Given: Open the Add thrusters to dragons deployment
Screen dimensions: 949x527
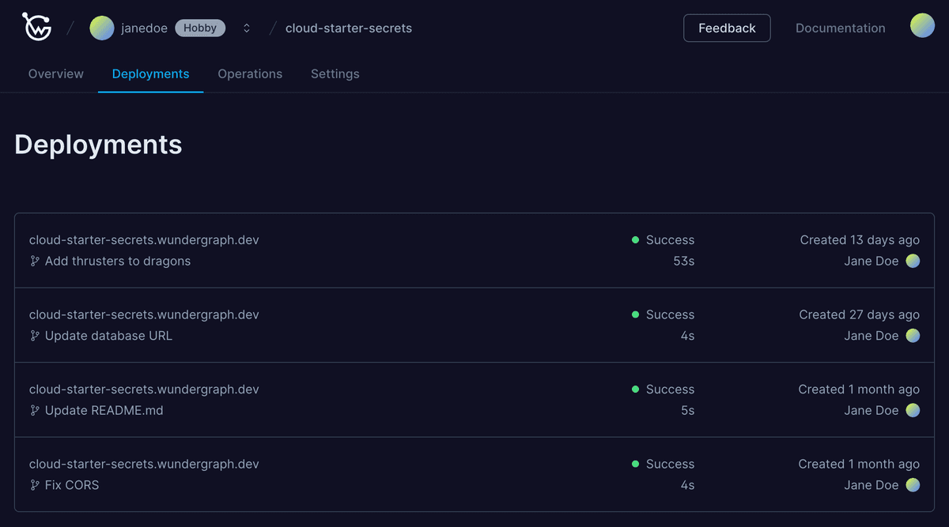Looking at the screenshot, I should [x=118, y=262].
